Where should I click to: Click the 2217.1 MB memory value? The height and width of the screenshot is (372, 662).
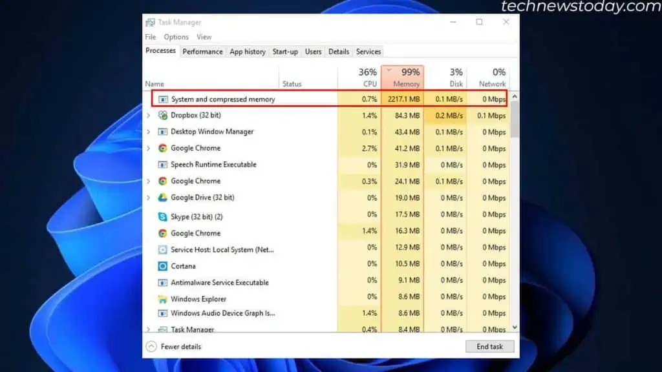403,99
